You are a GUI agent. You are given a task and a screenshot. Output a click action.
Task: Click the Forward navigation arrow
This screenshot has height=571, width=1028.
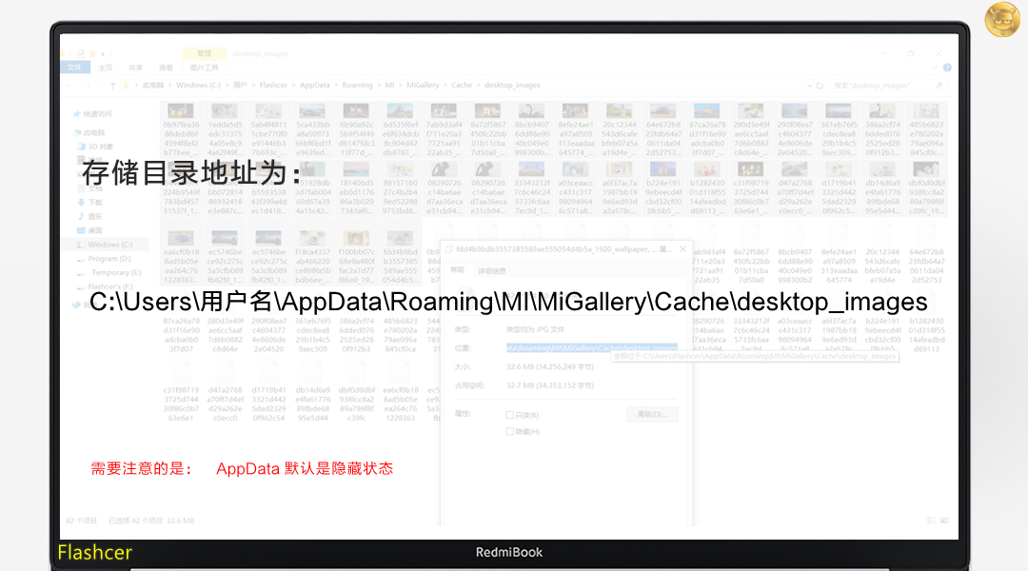(x=87, y=86)
